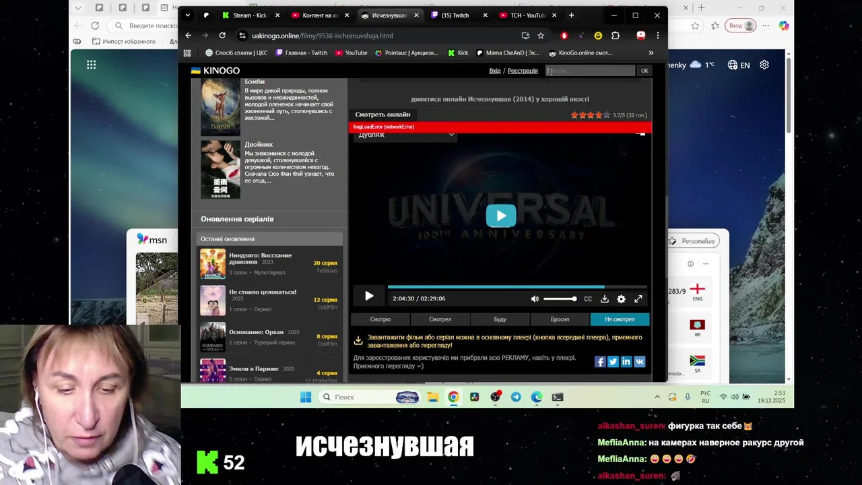Adjust the player volume slider
The height and width of the screenshot is (485, 862).
coord(560,298)
